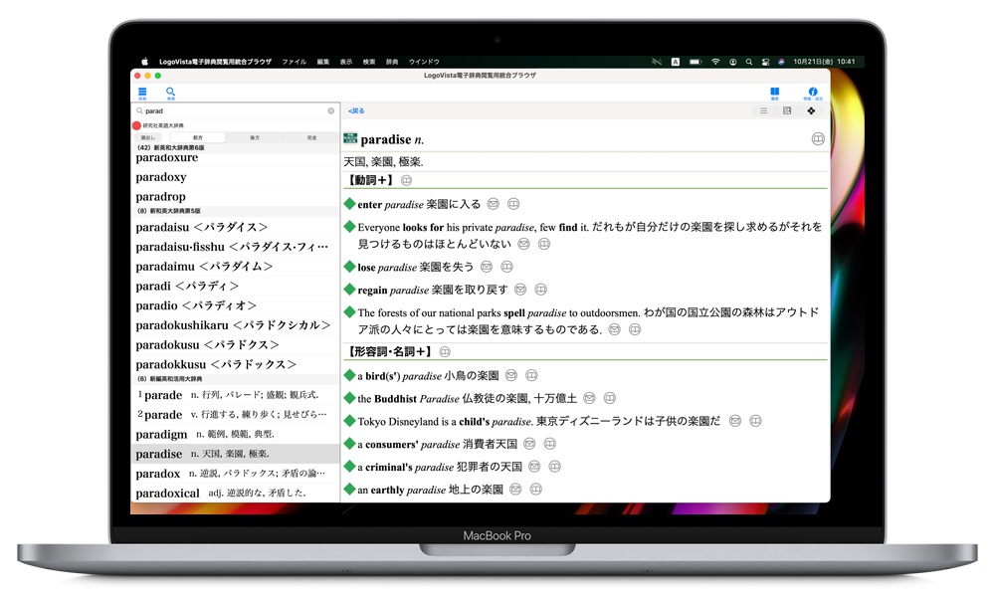Click book icon after 'enter paradise' example
The width and height of the screenshot is (995, 597).
tap(513, 204)
